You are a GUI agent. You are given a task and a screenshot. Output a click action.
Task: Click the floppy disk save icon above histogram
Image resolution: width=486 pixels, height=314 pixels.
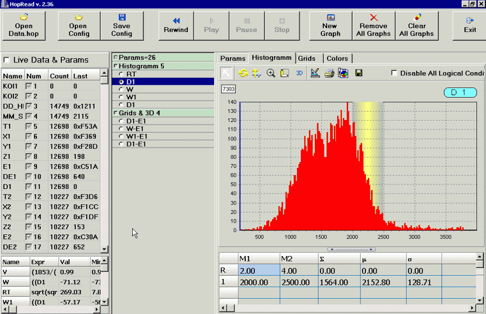point(358,73)
